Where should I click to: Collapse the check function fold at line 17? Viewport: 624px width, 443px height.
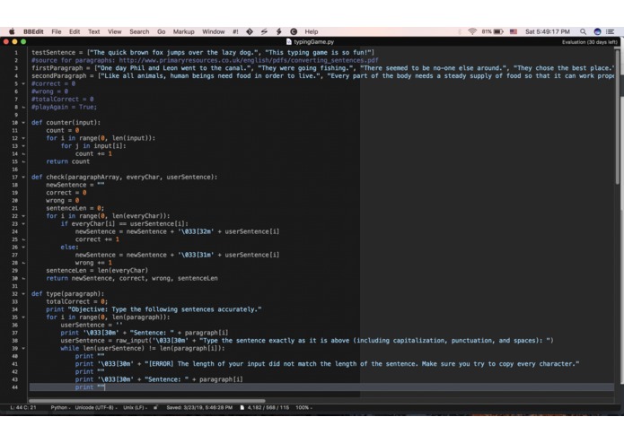tap(23, 177)
